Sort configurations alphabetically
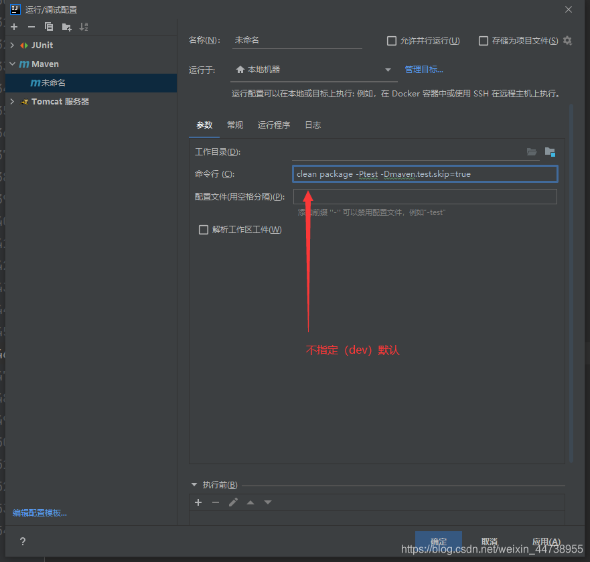The image size is (590, 562). click(84, 27)
